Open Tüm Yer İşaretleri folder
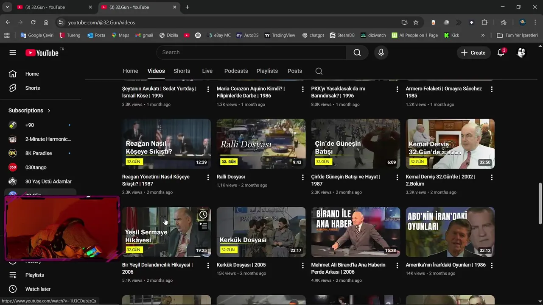Screen dimensions: 543x305 pyautogui.click(x=517, y=35)
